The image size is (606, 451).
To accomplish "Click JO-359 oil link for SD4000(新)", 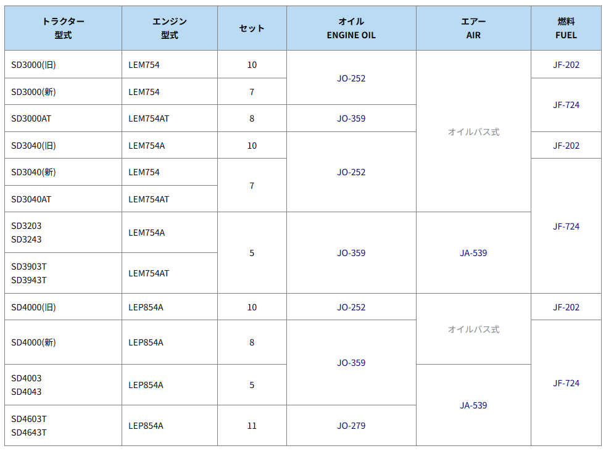I will click(x=351, y=363).
